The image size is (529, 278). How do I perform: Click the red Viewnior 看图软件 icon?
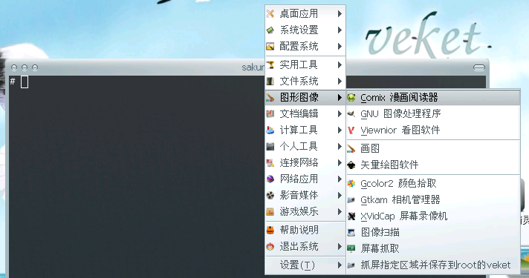click(351, 130)
